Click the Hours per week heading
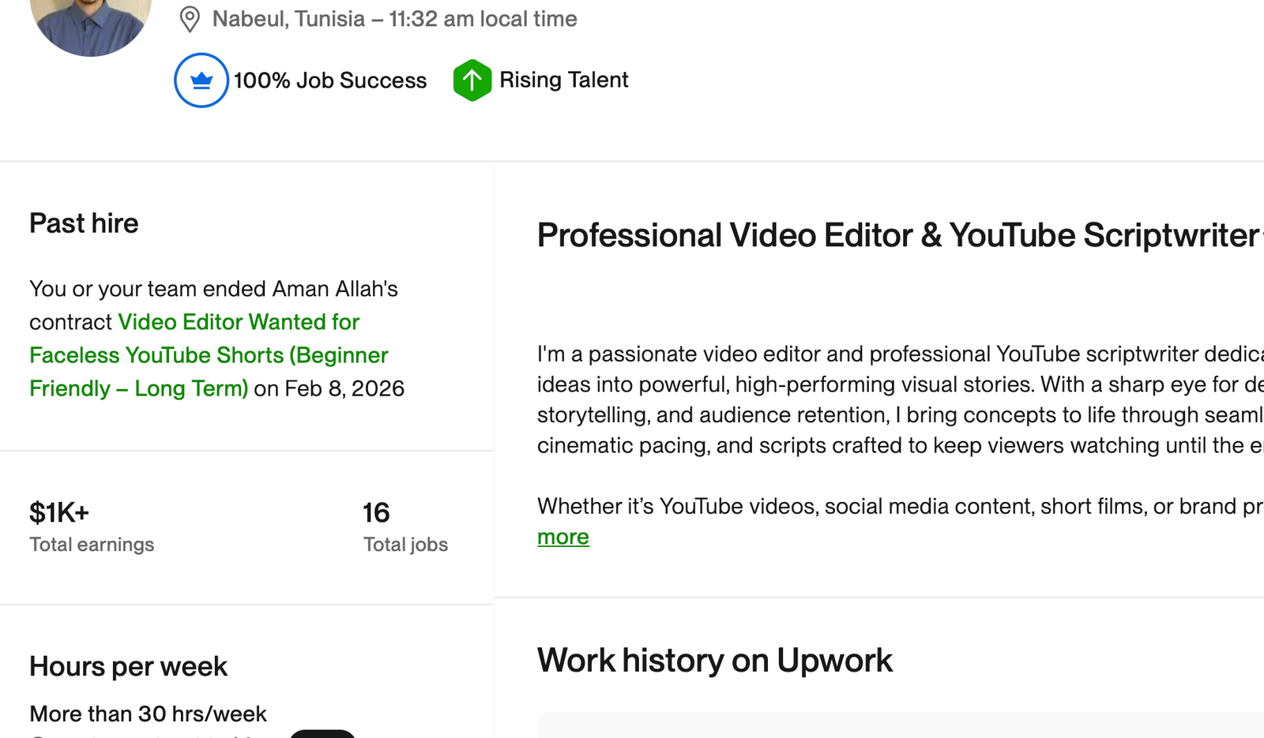 tap(128, 667)
